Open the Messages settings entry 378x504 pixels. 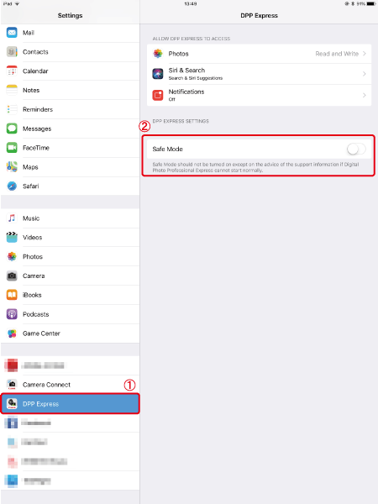pyautogui.click(x=70, y=129)
